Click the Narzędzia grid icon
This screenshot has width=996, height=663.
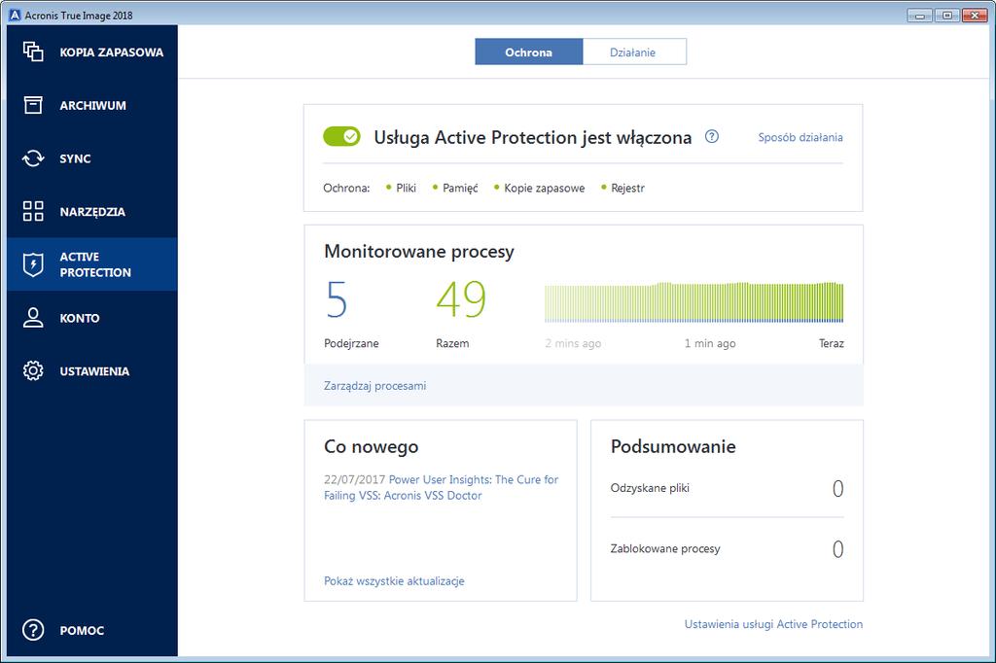(33, 211)
